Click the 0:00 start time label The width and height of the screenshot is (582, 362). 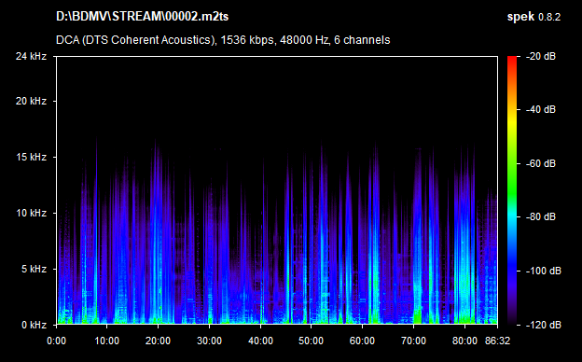pos(56,341)
